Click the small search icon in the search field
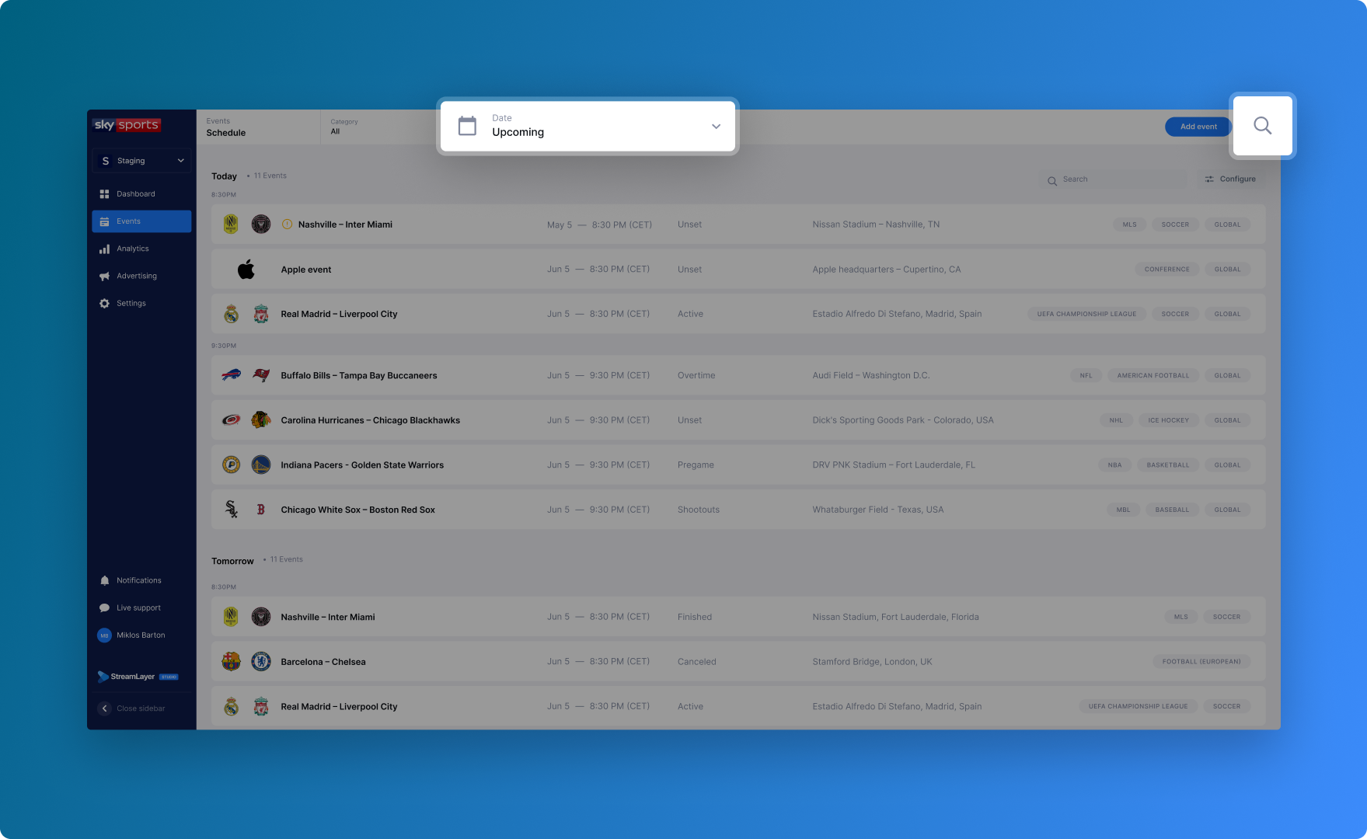1367x839 pixels. (1051, 180)
